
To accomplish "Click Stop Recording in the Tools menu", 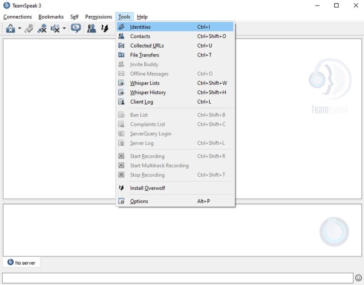I will (x=175, y=175).
